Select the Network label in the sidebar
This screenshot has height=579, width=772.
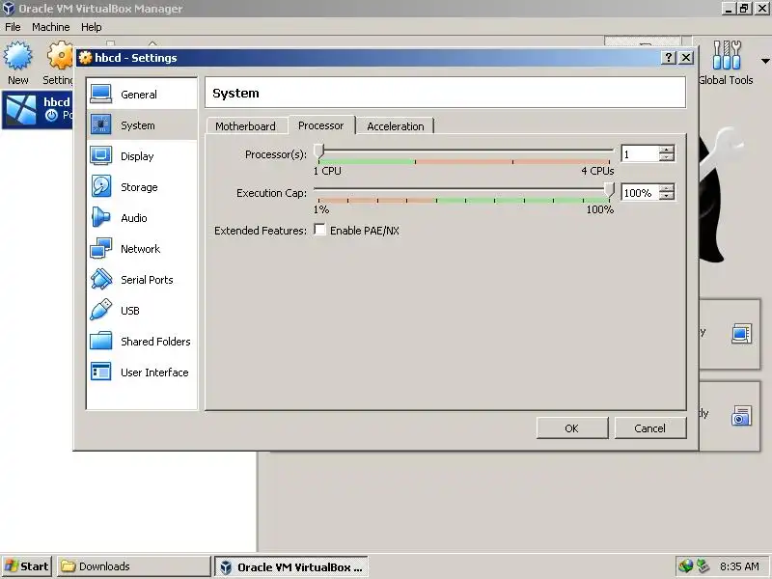140,249
